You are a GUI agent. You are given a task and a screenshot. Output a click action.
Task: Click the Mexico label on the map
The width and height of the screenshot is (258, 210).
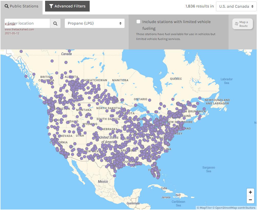103,182
